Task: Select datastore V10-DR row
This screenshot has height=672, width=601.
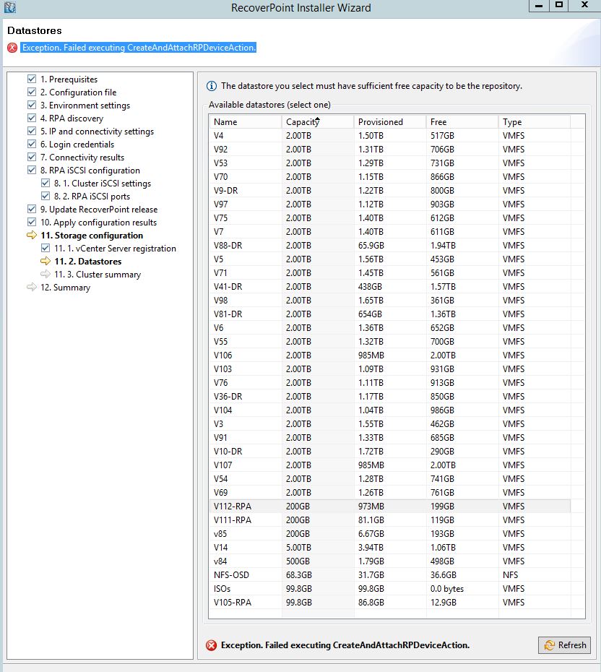Action: click(390, 452)
